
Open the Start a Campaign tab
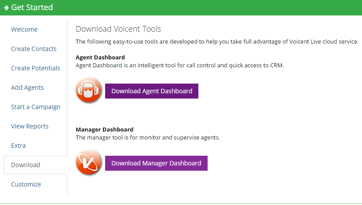tap(36, 107)
